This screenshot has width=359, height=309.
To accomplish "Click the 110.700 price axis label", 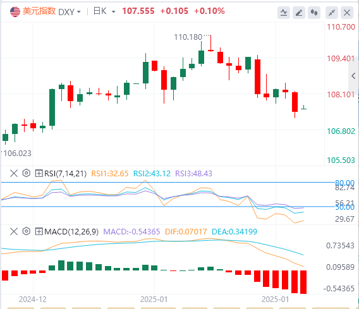I will coord(341,27).
